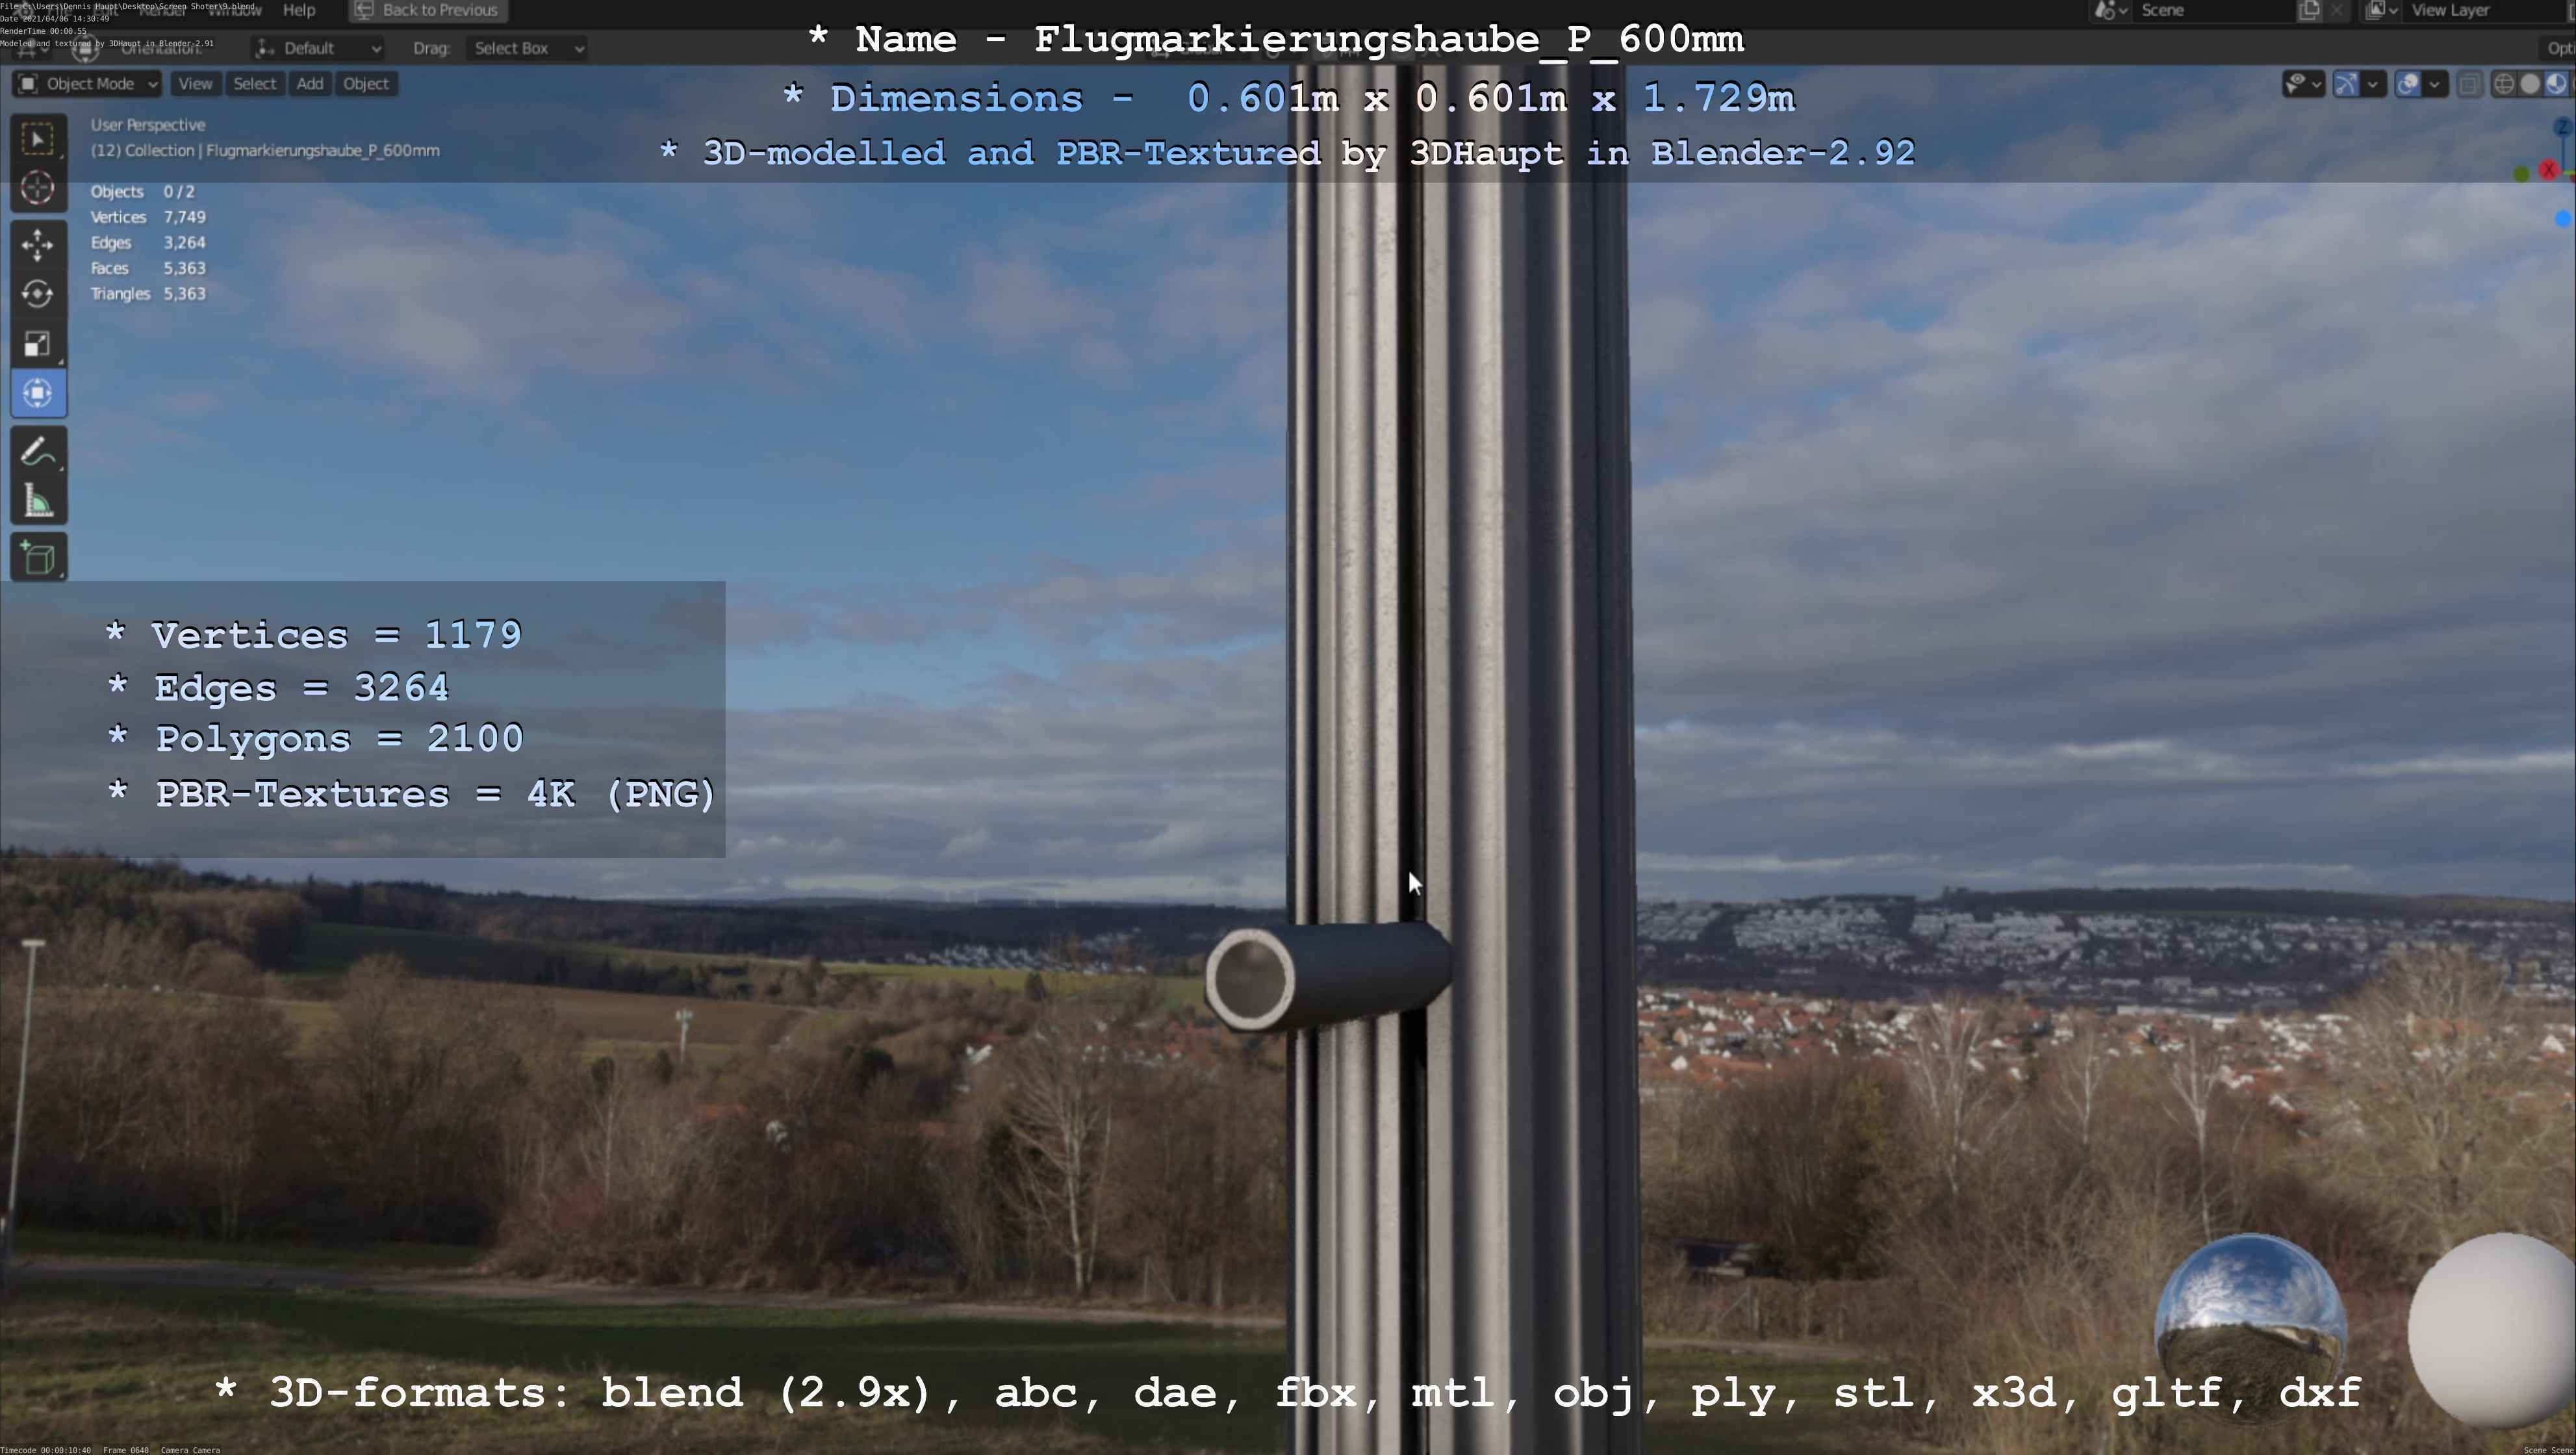The height and width of the screenshot is (1455, 2576).
Task: Toggle viewport overlays on or off
Action: [x=2408, y=84]
